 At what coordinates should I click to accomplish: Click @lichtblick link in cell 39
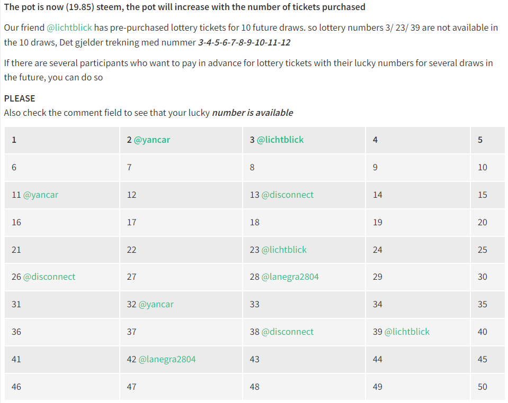(x=407, y=332)
